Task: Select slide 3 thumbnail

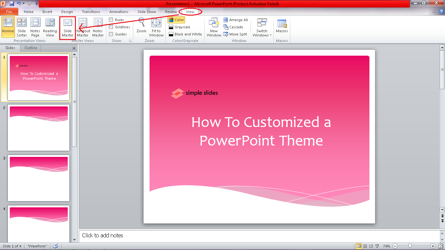Action: (38, 178)
